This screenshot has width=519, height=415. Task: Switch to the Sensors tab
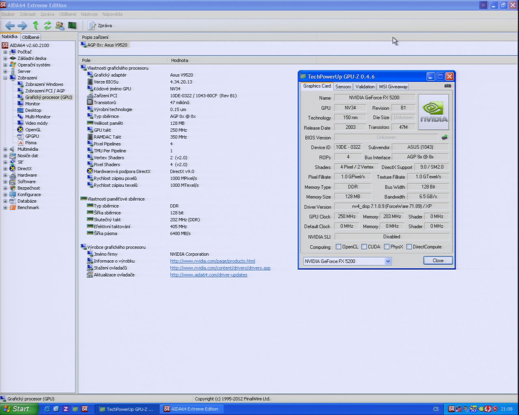(x=343, y=87)
